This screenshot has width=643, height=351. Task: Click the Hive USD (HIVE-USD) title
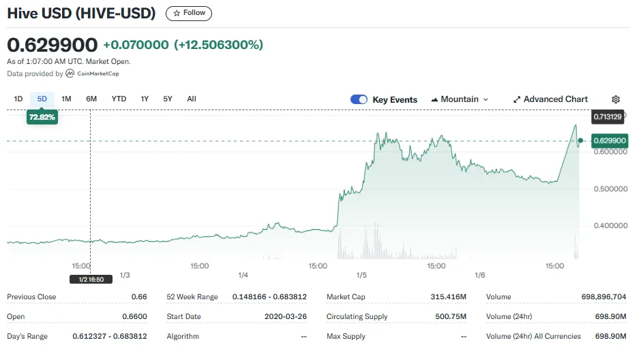(81, 13)
